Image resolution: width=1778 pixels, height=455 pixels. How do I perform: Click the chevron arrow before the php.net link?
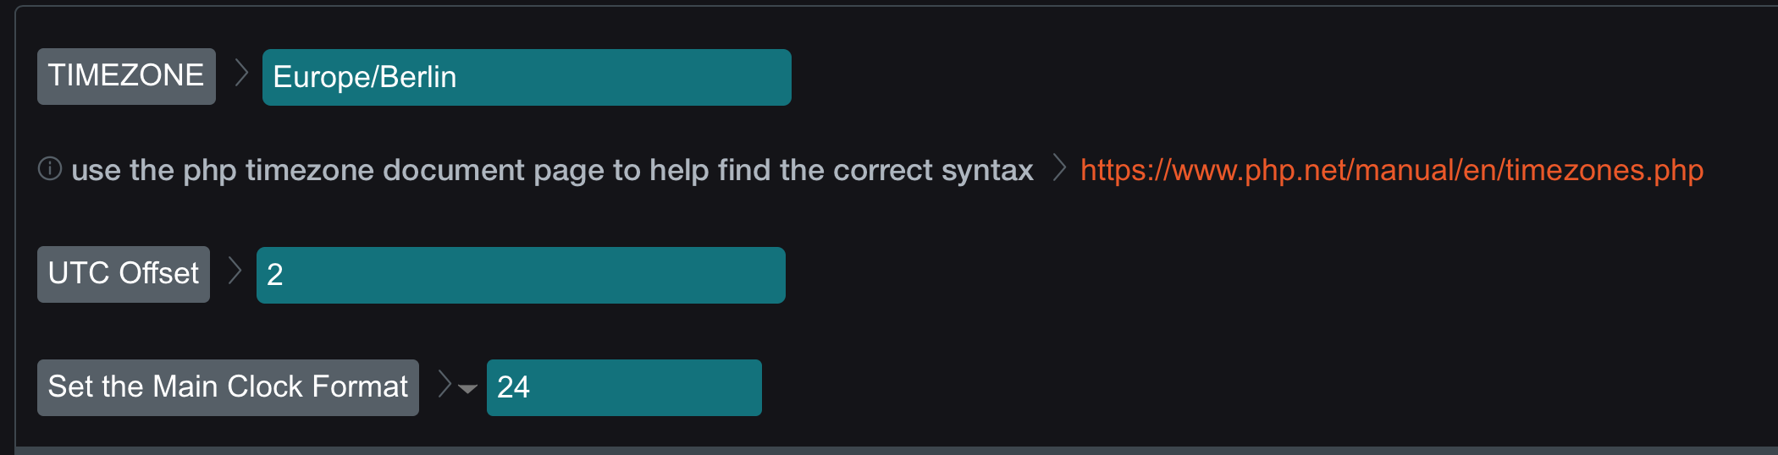1058,167
